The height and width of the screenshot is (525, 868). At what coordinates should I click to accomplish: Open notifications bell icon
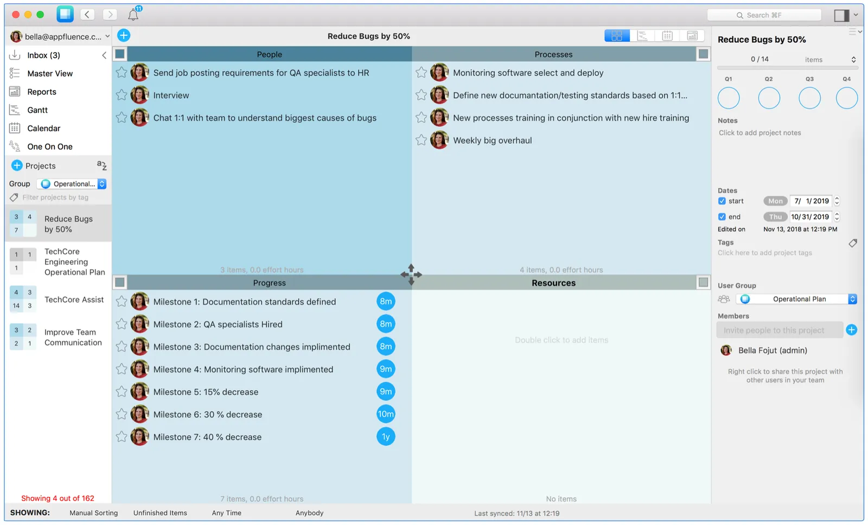133,15
